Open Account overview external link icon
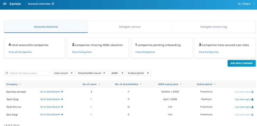 (53, 4)
